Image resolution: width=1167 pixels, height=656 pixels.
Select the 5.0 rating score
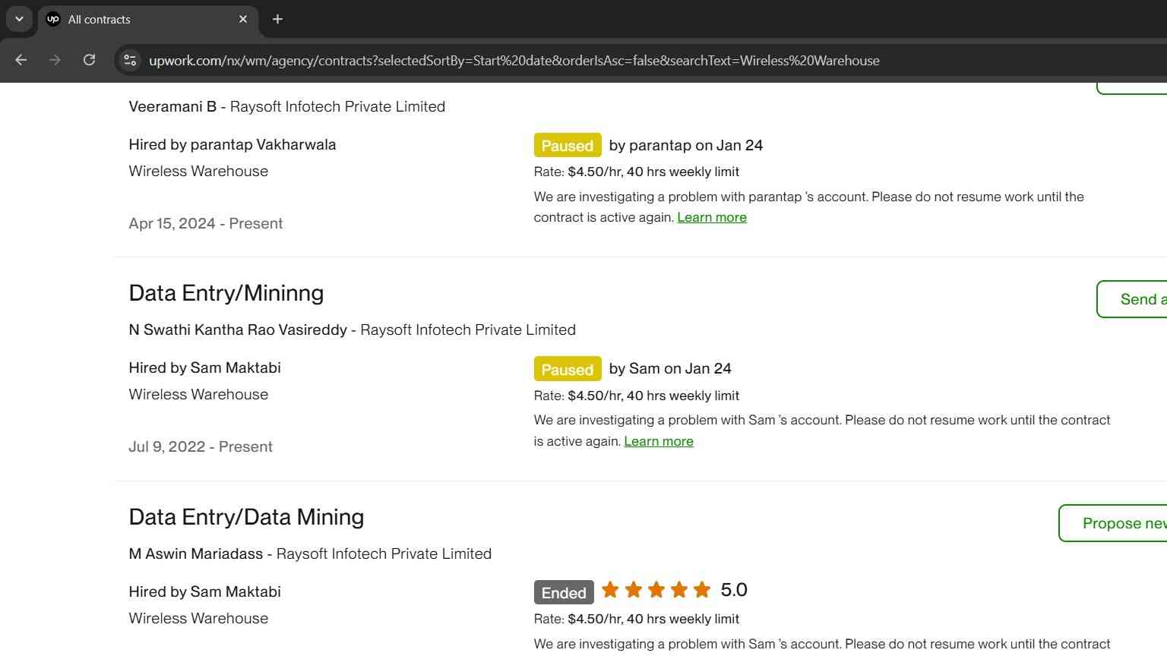(x=734, y=590)
